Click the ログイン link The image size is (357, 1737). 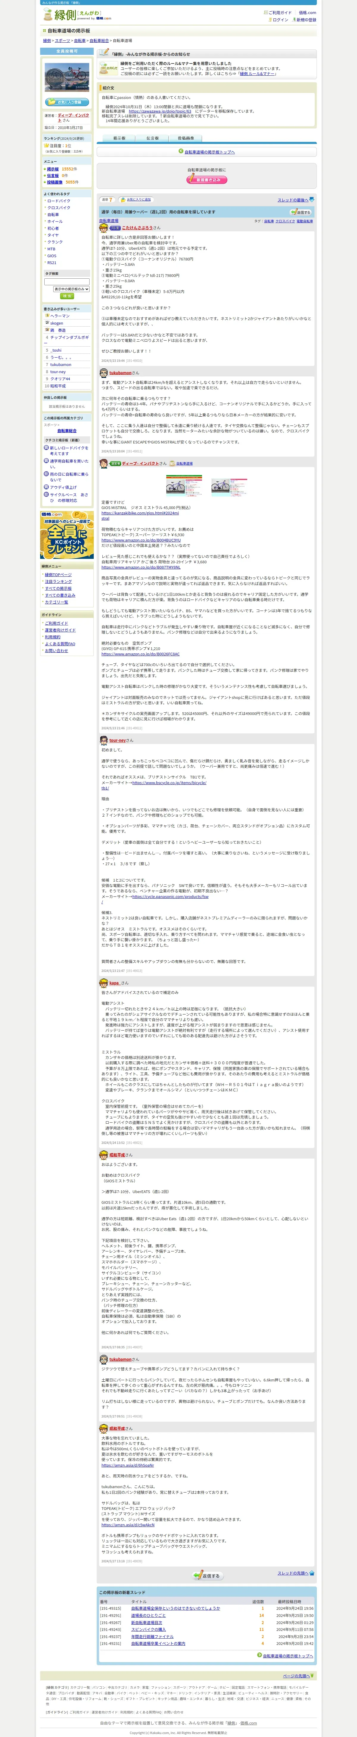280,20
